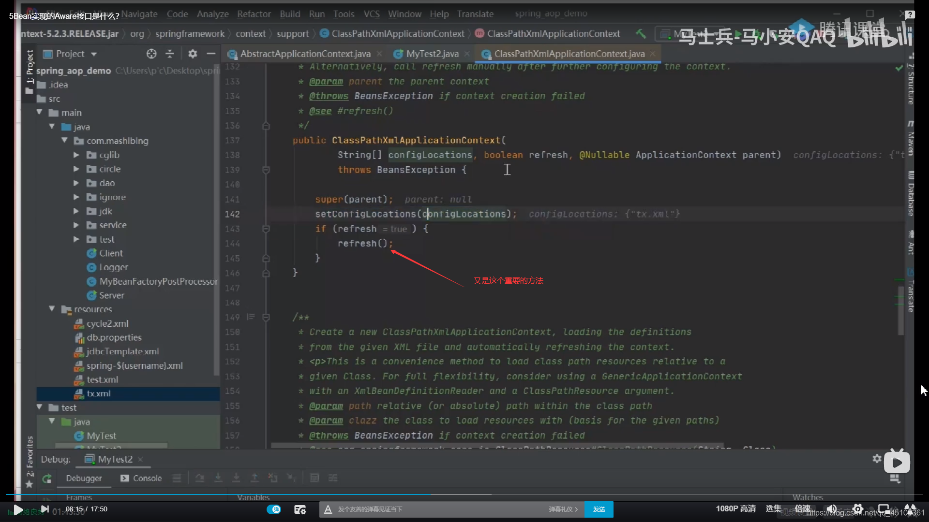
Task: Collapse the resources folder
Action: pos(52,309)
